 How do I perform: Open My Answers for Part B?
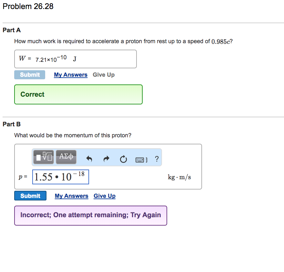click(x=71, y=196)
